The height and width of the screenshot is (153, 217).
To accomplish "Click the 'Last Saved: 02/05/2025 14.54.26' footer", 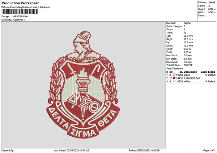I will tap(71, 150).
